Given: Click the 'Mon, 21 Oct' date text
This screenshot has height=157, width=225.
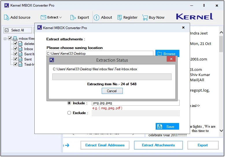Looking at the screenshot, I should pos(200,44).
